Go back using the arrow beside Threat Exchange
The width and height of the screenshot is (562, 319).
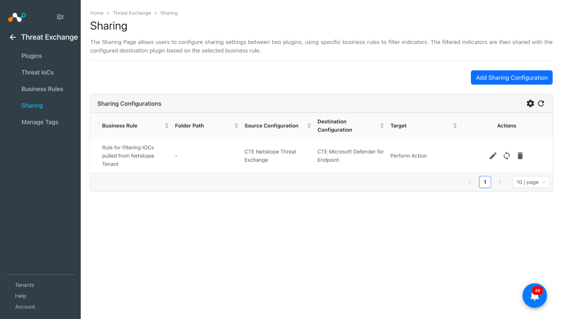(x=13, y=37)
